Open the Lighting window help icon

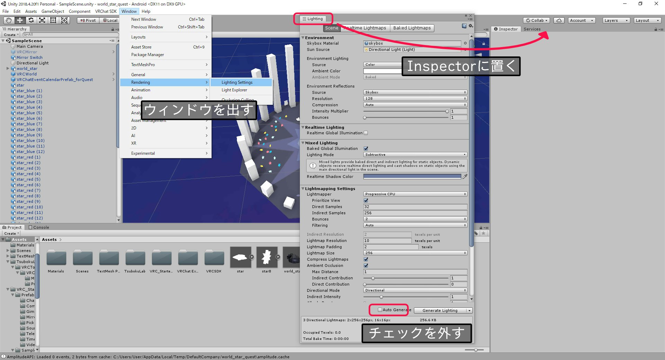click(464, 26)
